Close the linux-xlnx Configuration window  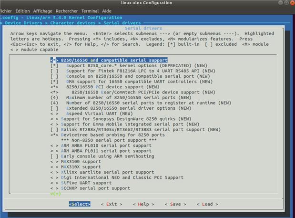[292, 3]
